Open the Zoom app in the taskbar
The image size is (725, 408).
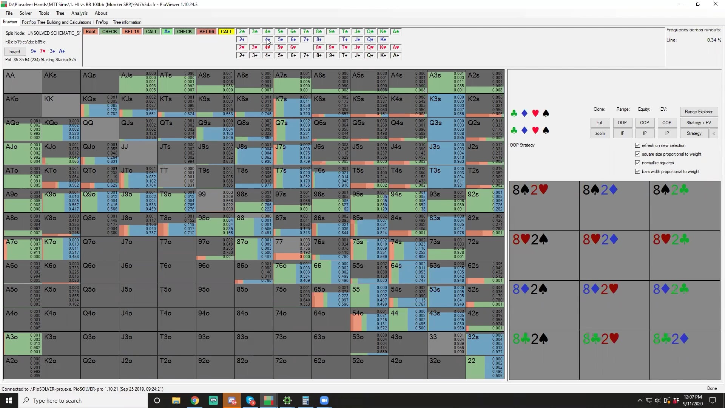pos(324,400)
